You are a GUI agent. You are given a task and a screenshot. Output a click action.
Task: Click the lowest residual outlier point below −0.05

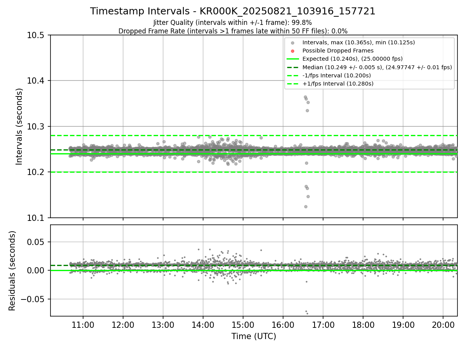307,313
